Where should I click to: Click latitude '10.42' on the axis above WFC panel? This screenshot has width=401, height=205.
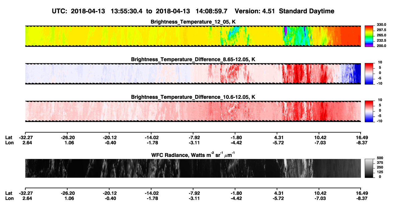[320, 137]
